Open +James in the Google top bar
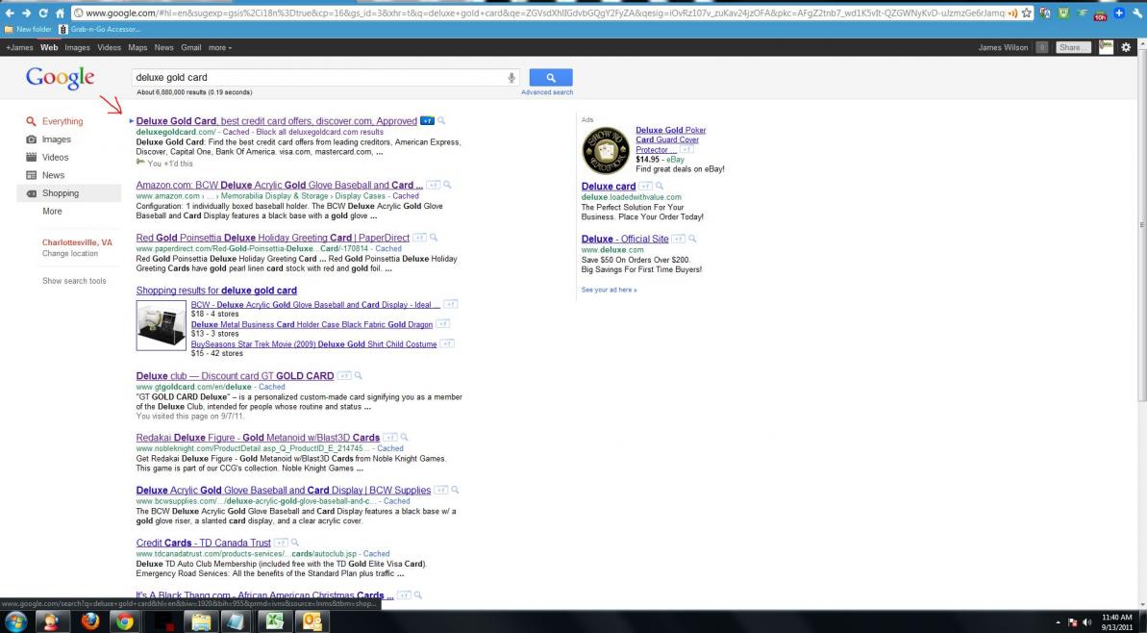The height and width of the screenshot is (633, 1147). coord(19,47)
